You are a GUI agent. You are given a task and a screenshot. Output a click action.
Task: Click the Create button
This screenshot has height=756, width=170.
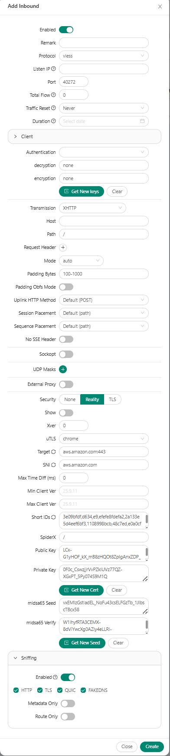[x=152, y=746]
